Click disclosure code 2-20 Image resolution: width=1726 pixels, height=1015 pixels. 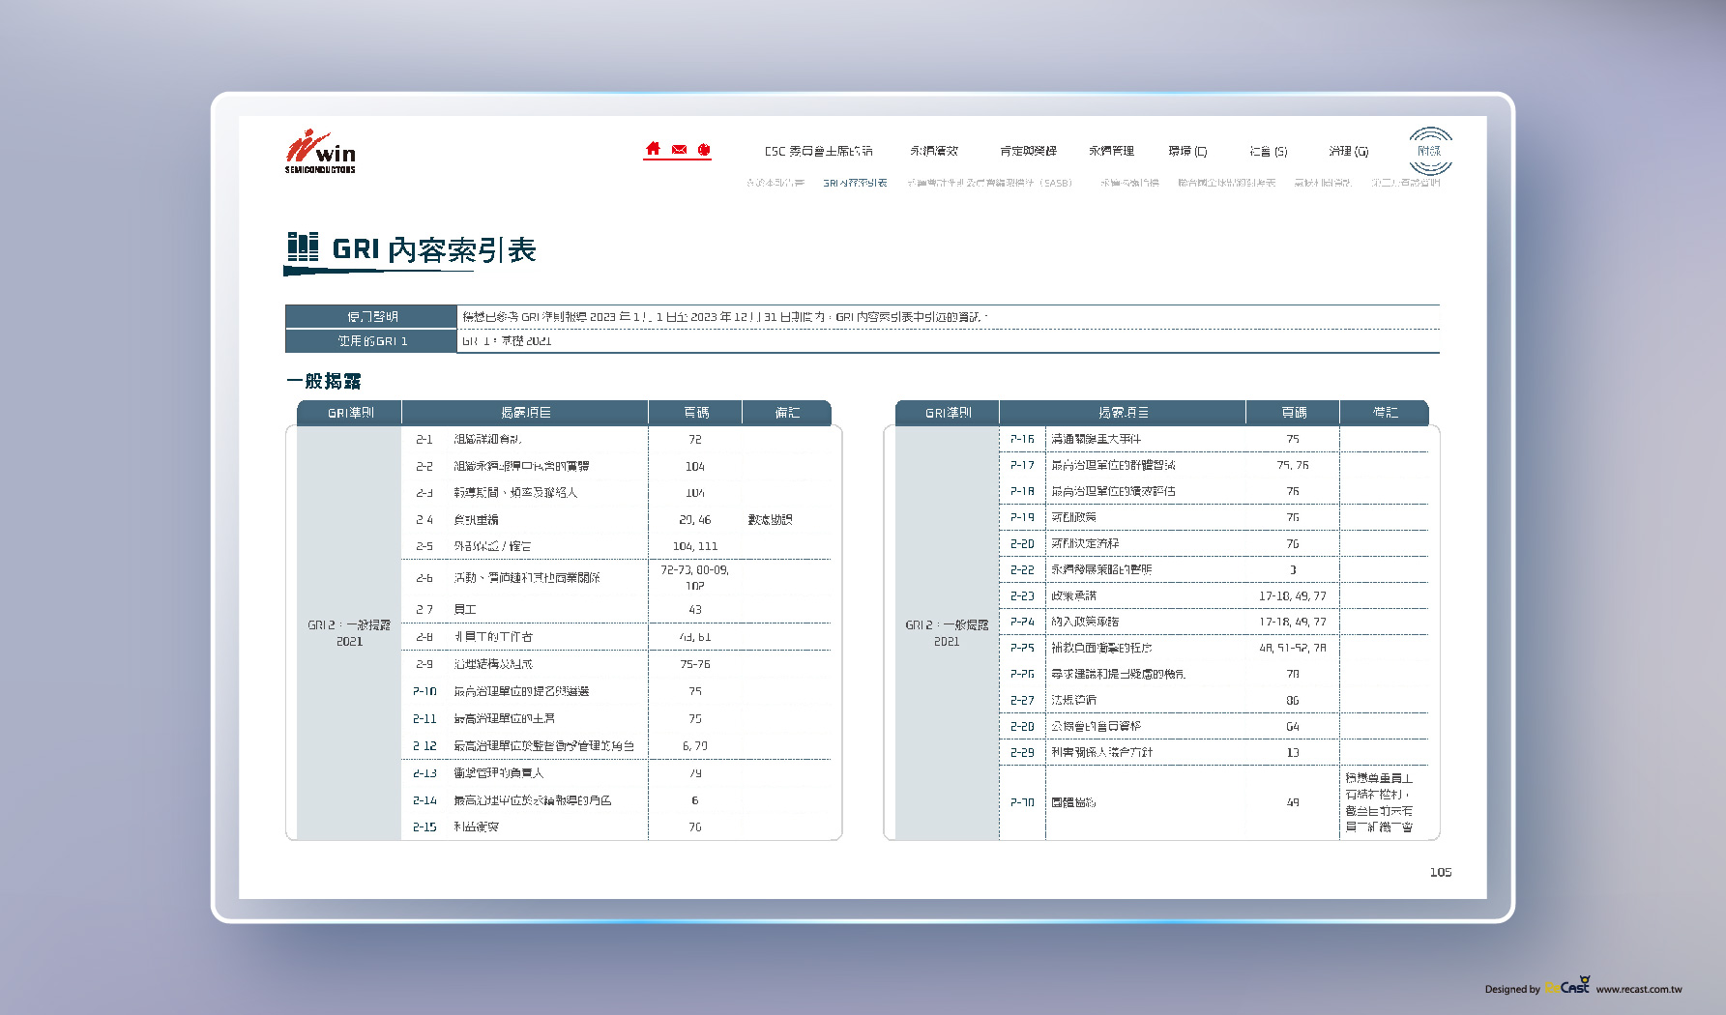click(x=1022, y=543)
